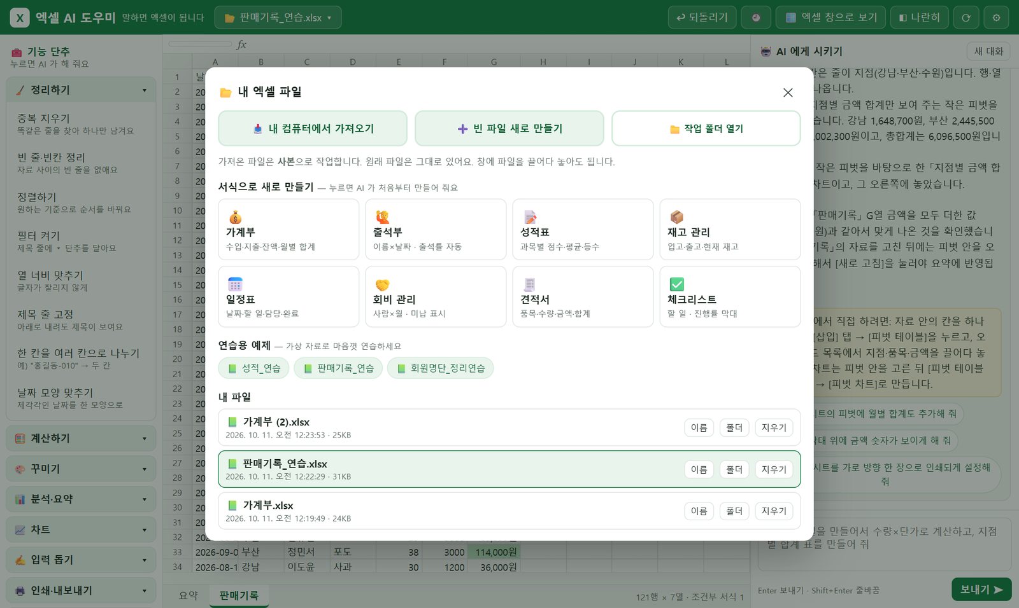The width and height of the screenshot is (1019, 608).
Task: Expand the 인쇄·내보내기 sidebar section
Action: [x=81, y=591]
